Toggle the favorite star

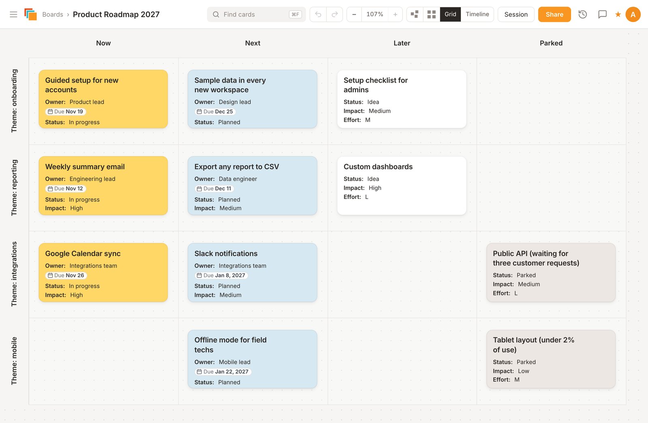618,15
